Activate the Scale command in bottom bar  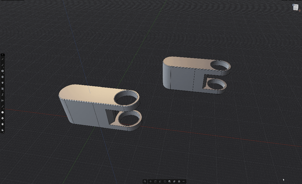point(160,181)
